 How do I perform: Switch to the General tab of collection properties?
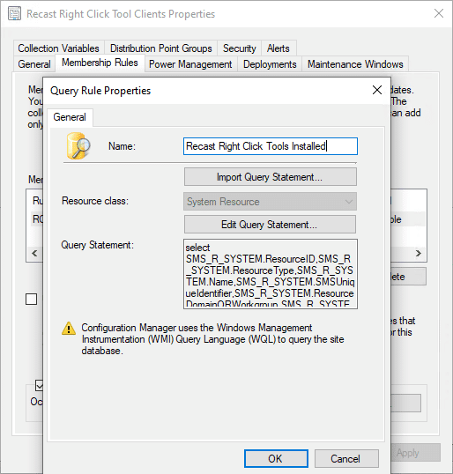point(34,64)
